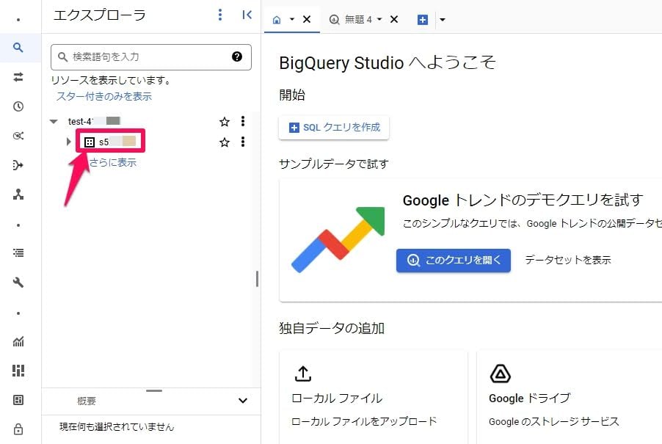Image resolution: width=662 pixels, height=444 pixels.
Task: Click the local file upload icon
Action: [x=302, y=374]
